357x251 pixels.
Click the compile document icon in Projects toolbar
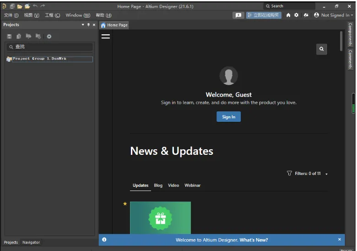19,36
